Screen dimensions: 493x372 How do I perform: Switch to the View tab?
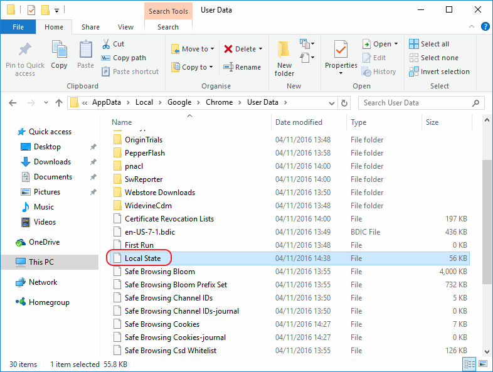point(125,27)
